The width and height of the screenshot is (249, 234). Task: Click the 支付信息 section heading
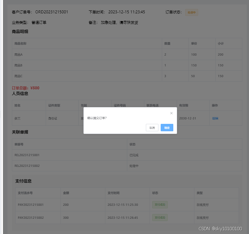[x=23, y=181]
